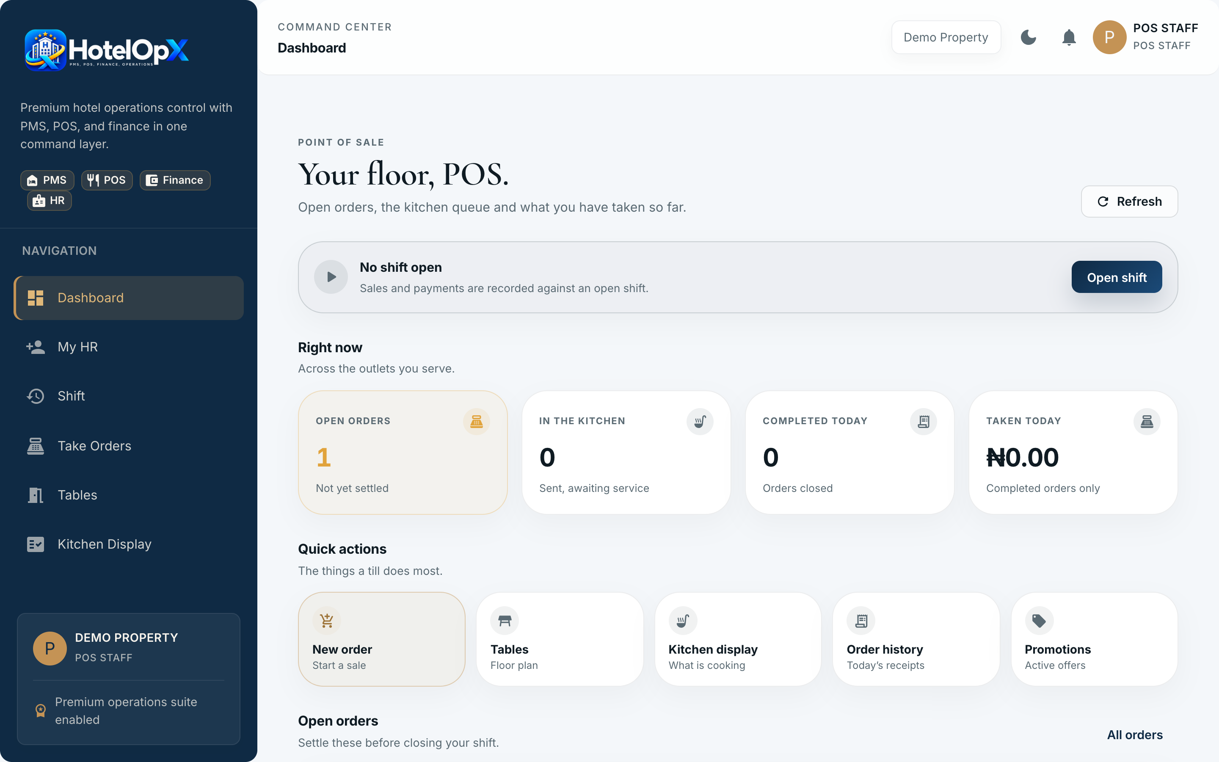
Task: Open the Order history quick action
Action: coord(916,639)
